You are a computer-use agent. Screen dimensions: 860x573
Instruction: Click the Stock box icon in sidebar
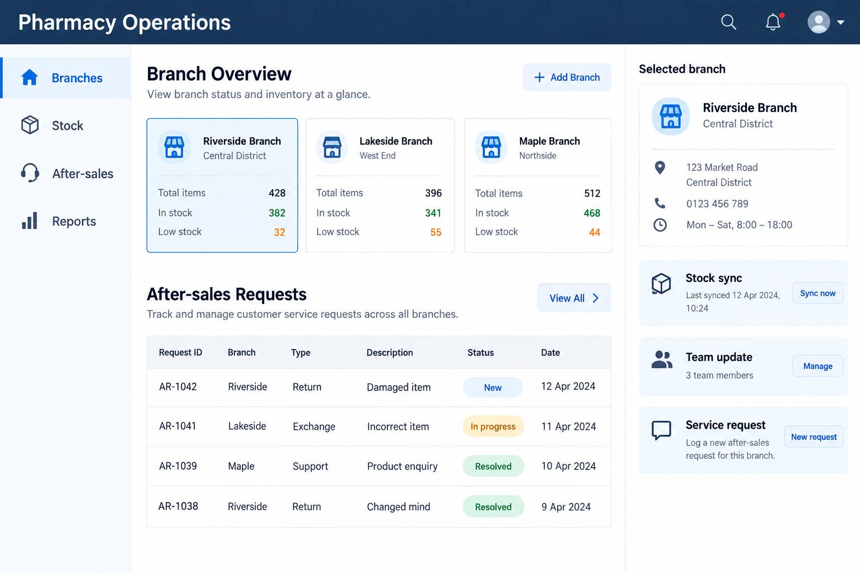[30, 125]
